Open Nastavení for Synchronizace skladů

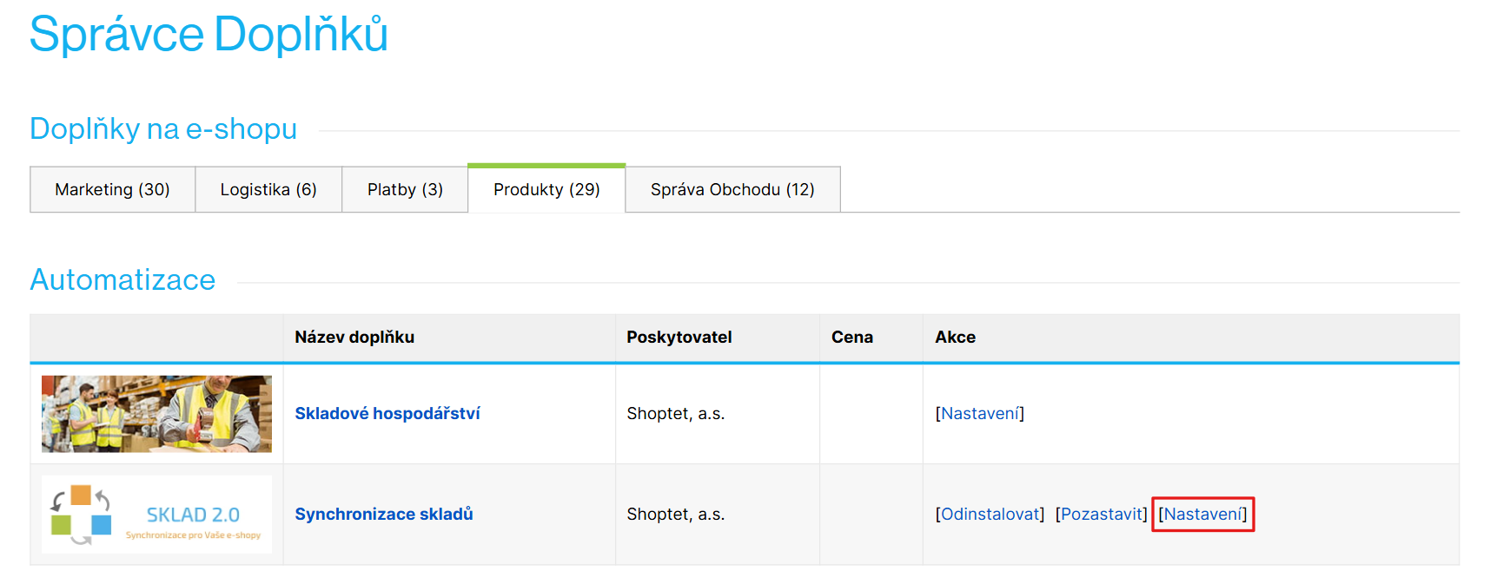pos(1203,515)
